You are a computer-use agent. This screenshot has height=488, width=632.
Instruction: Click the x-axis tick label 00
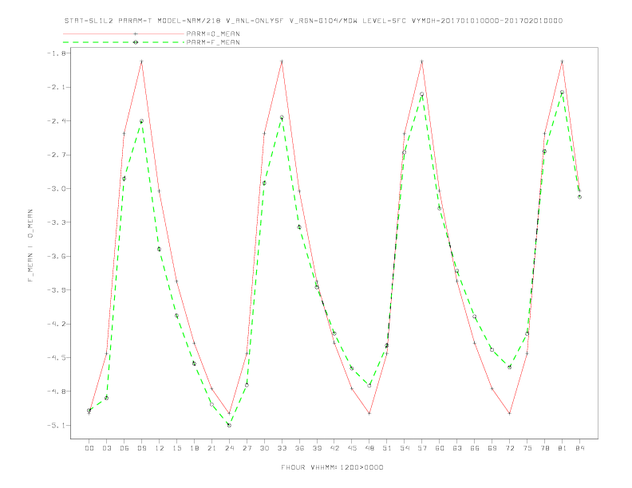tap(89, 448)
